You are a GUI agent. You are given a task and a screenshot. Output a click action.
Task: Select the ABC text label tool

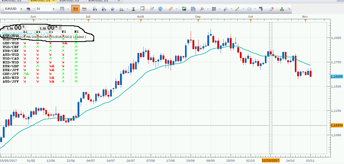[x=261, y=9]
